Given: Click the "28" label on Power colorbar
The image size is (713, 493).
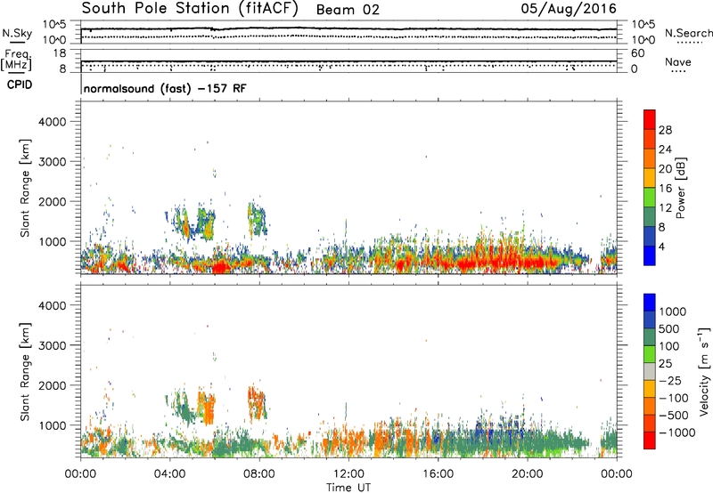Looking at the screenshot, I should 665,130.
